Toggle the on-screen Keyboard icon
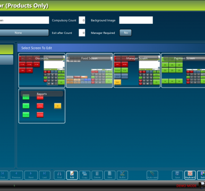The width and height of the screenshot is (205, 191). (x=190, y=175)
